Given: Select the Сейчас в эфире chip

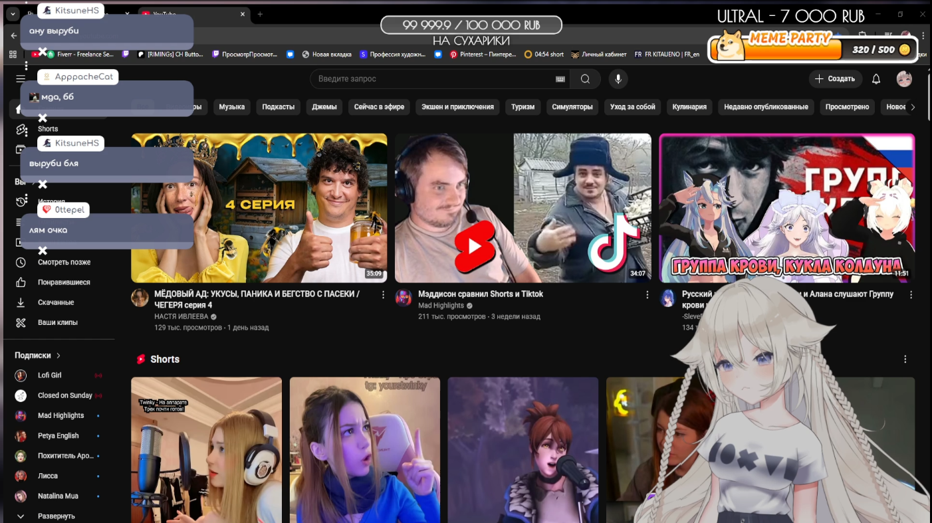Looking at the screenshot, I should (379, 107).
